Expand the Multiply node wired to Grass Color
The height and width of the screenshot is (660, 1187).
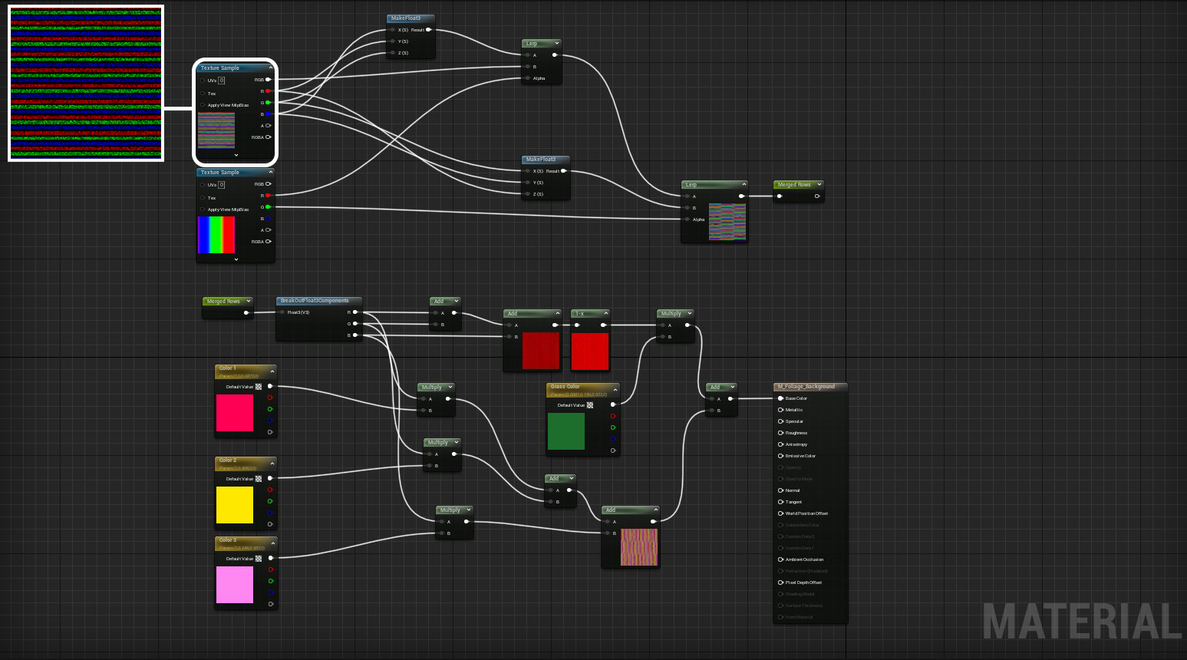tap(690, 314)
